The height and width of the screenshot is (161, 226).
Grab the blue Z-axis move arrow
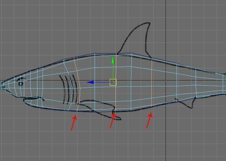pos(90,82)
